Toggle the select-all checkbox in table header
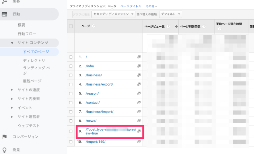The height and width of the screenshot is (154, 254). (x=71, y=26)
